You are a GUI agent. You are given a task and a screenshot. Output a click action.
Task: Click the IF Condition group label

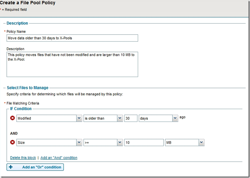tap(21, 109)
